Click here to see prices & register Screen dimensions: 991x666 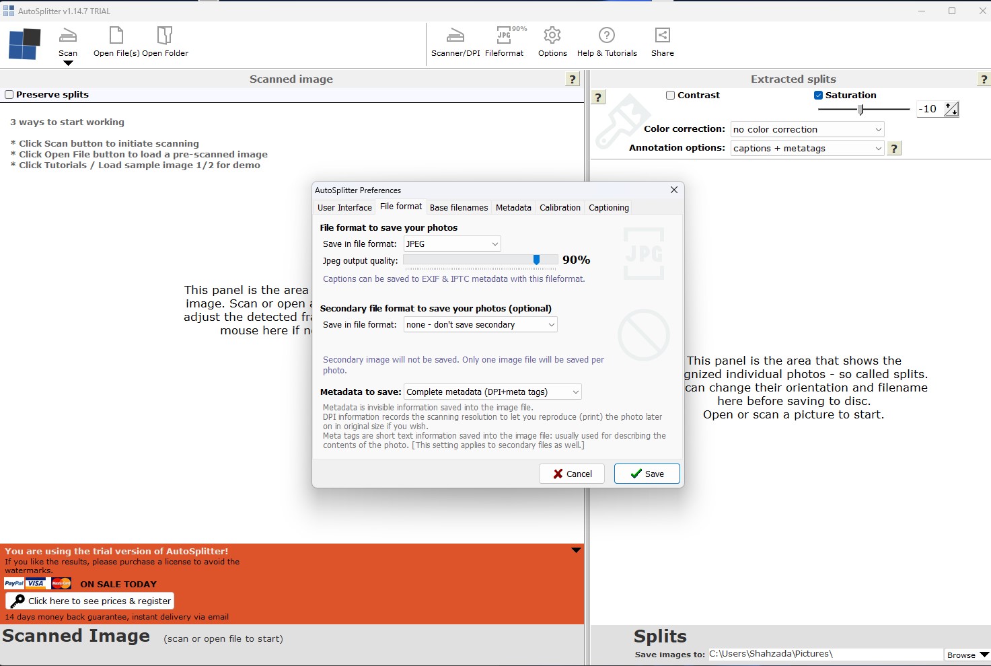[x=90, y=601]
